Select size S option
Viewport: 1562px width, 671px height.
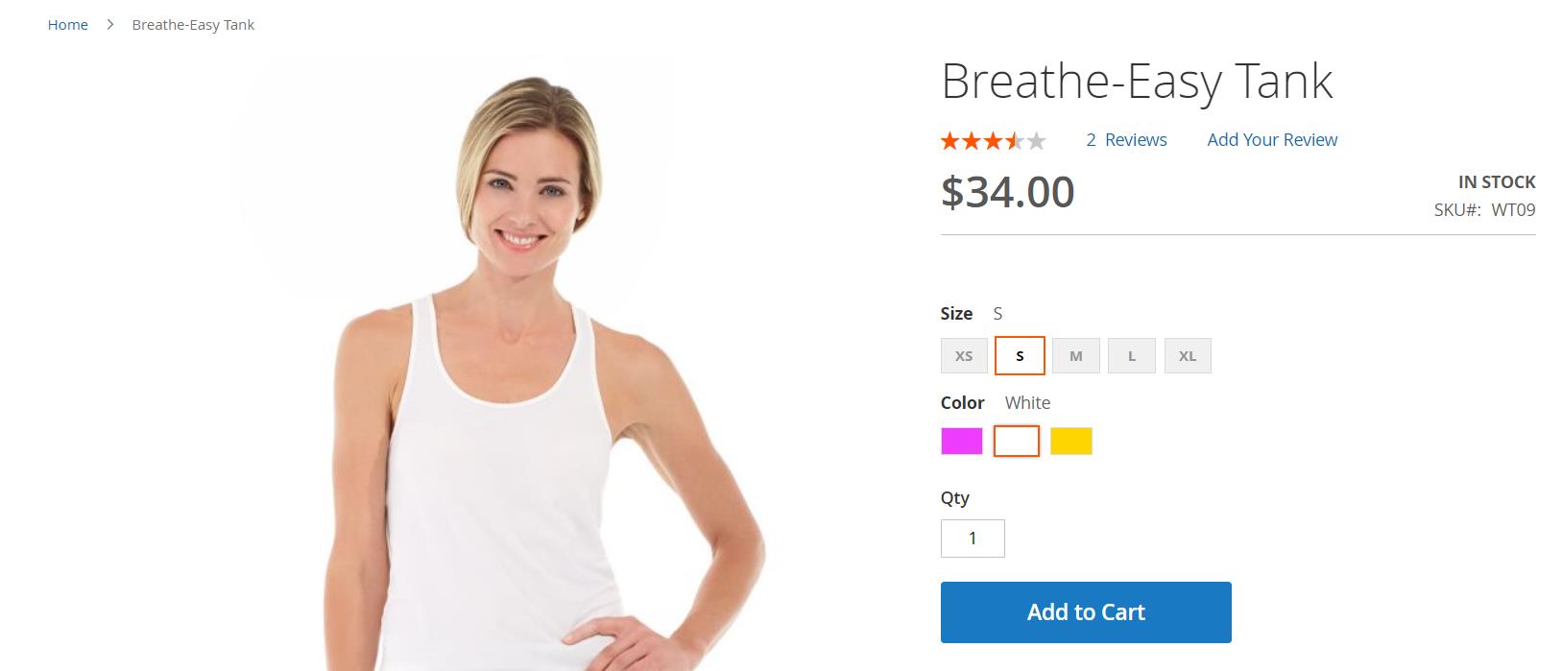click(1020, 356)
